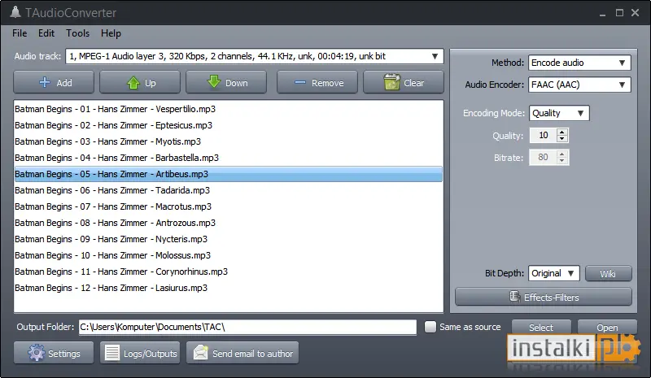651x378 pixels.
Task: Minimize the TAudioConverter window
Action: pos(603,13)
